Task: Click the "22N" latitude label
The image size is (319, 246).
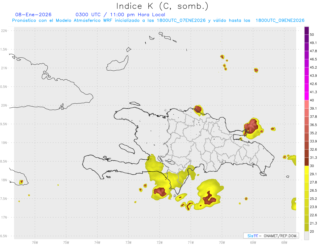Action: click(4, 31)
